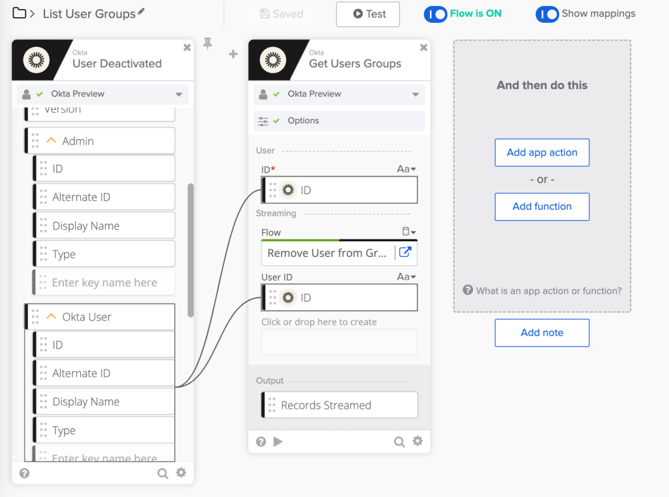Screen dimensions: 669x497
Task: Click the User Deactivated card scrollbar
Action: pyautogui.click(x=191, y=248)
